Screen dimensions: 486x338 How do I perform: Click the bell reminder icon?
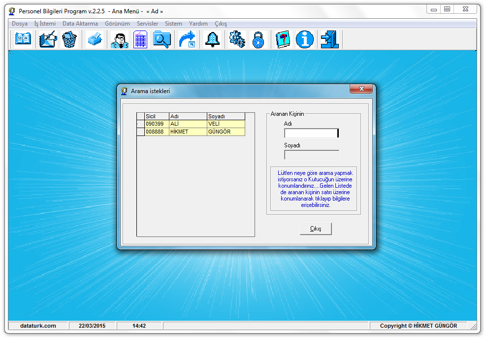[213, 39]
